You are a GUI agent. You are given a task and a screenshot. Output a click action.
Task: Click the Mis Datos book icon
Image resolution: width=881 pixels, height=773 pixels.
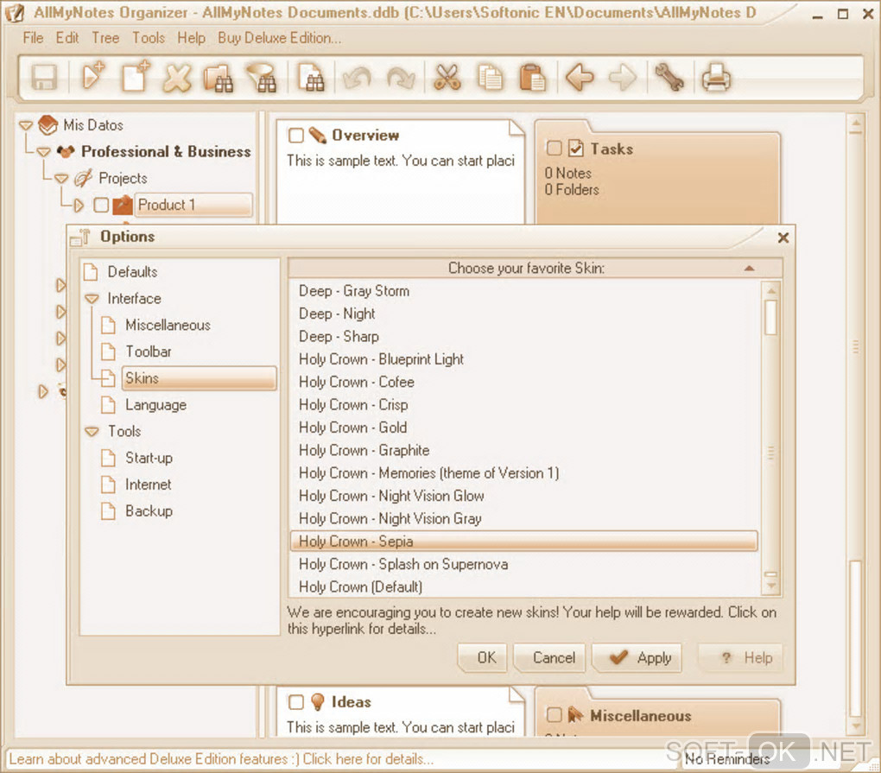coord(48,124)
